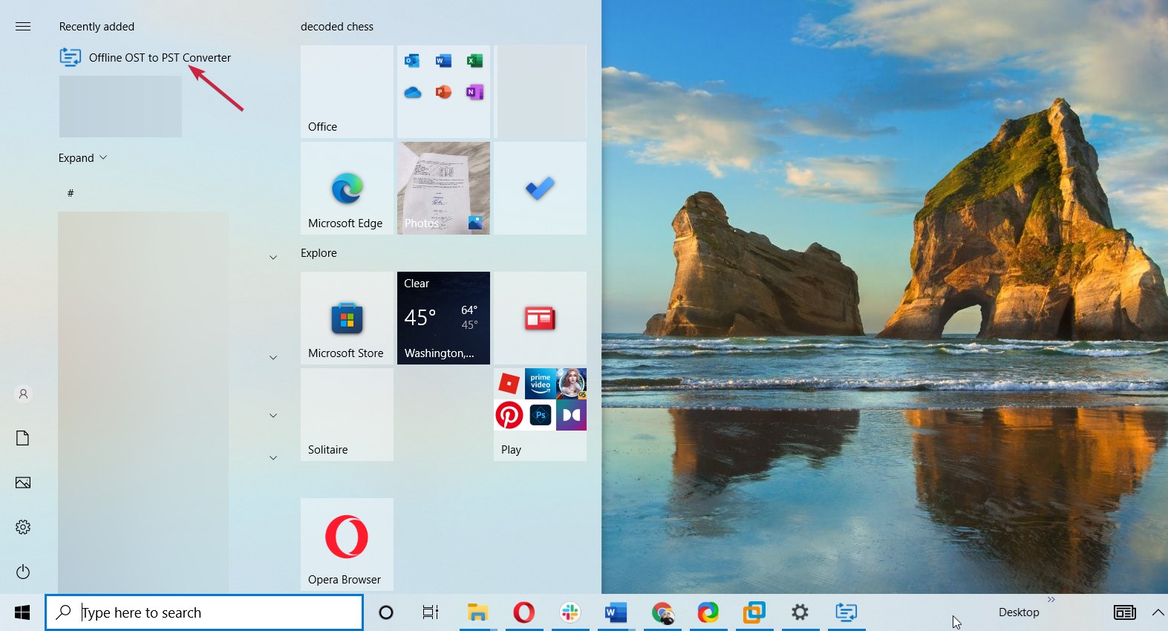Viewport: 1168px width, 631px height.
Task: Open News and interests on the taskbar
Action: pos(1124,612)
